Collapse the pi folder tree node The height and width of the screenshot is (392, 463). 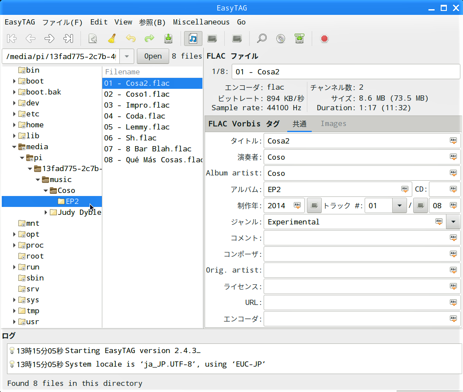click(22, 158)
